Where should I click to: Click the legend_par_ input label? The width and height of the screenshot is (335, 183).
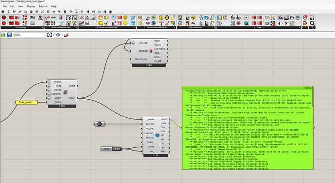[x=141, y=59]
